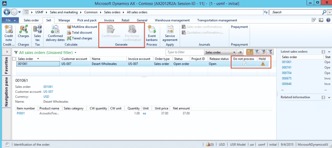Click the ea unit link
Image resolution: width=332 pixels, height=148 pixels.
point(144,113)
